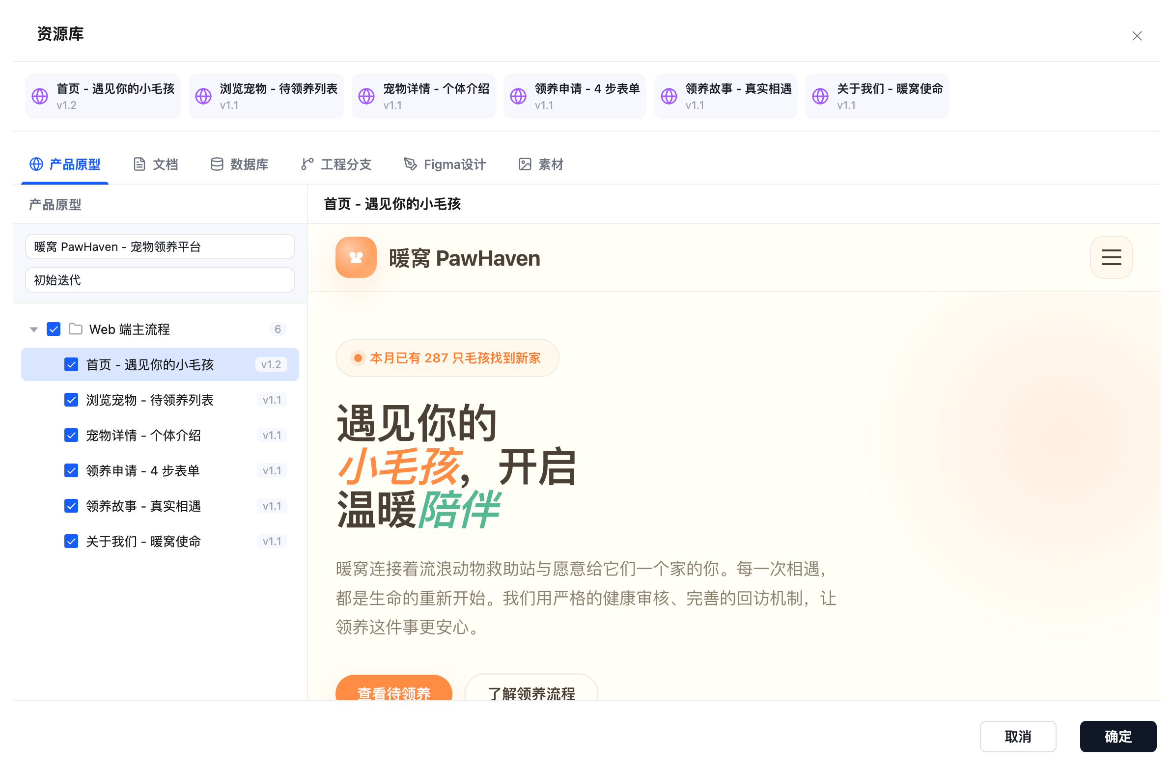The image size is (1172, 767).
Task: Open the 初始迭代 iteration dropdown
Action: (x=160, y=280)
